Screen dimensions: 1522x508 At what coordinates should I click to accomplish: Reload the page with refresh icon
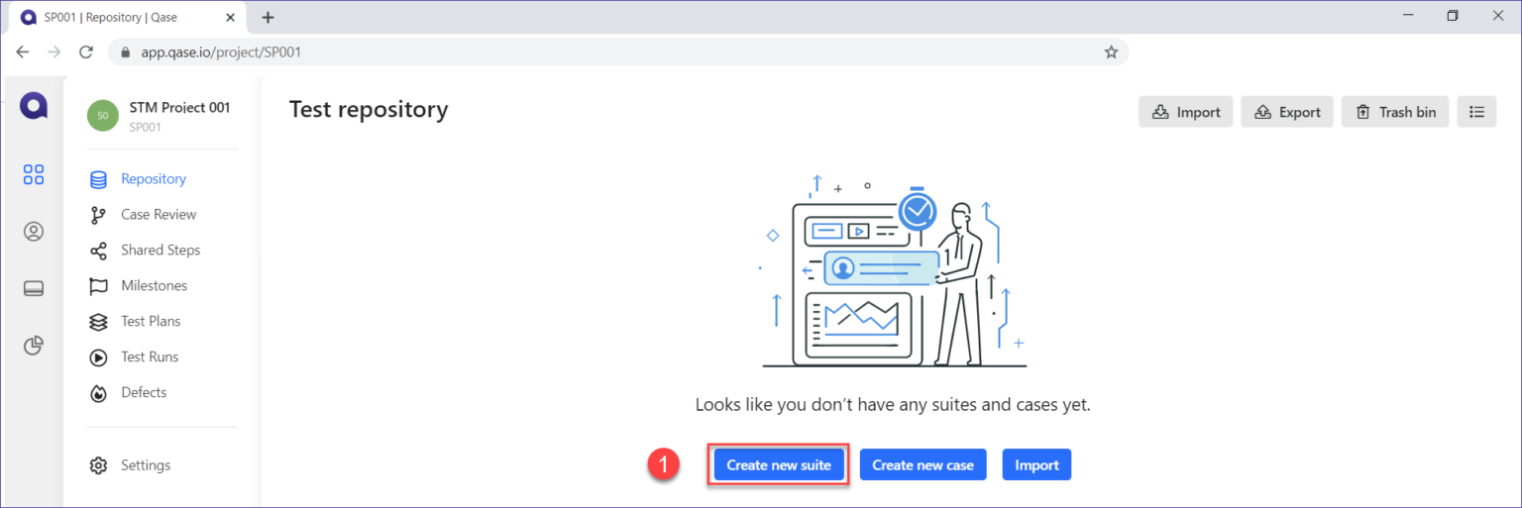pyautogui.click(x=86, y=52)
